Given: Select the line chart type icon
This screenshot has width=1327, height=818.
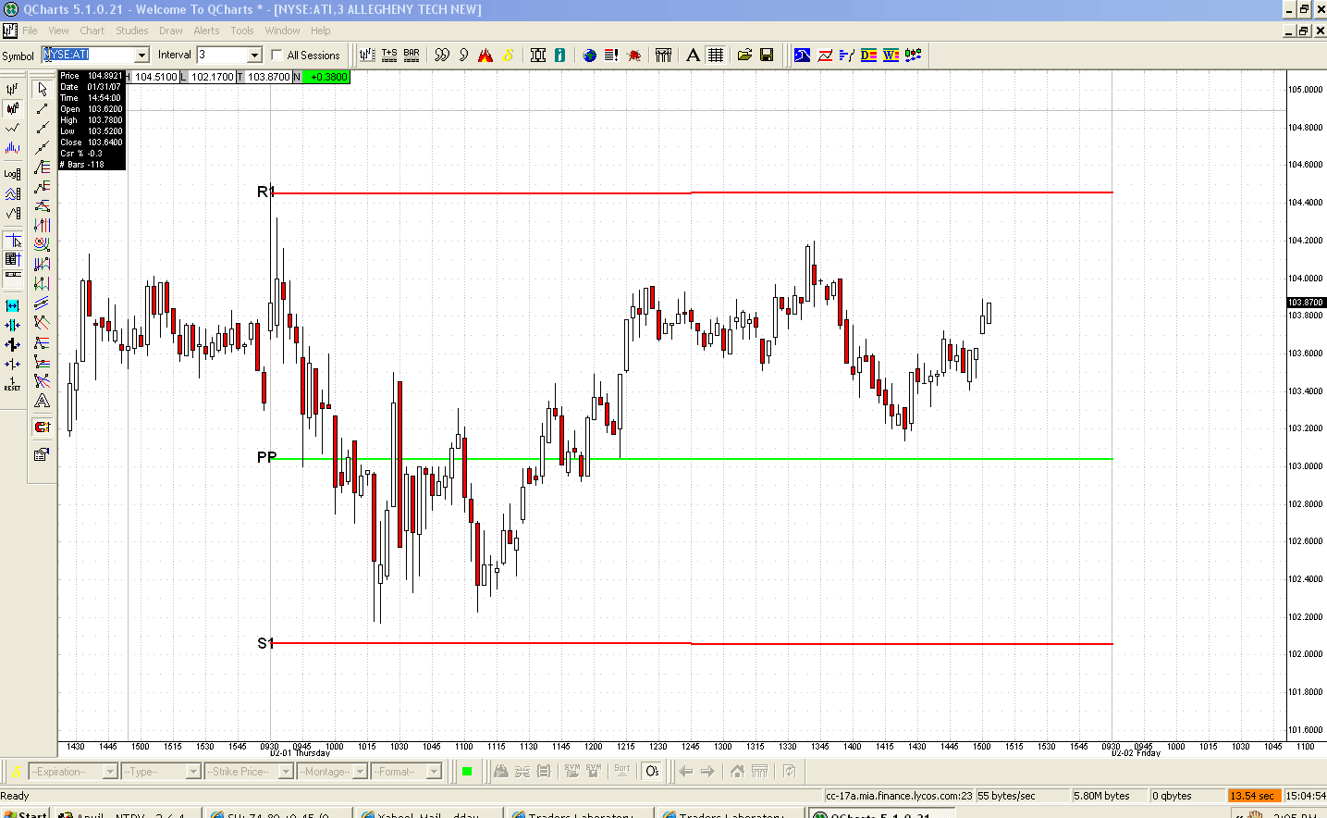Looking at the screenshot, I should 12,128.
